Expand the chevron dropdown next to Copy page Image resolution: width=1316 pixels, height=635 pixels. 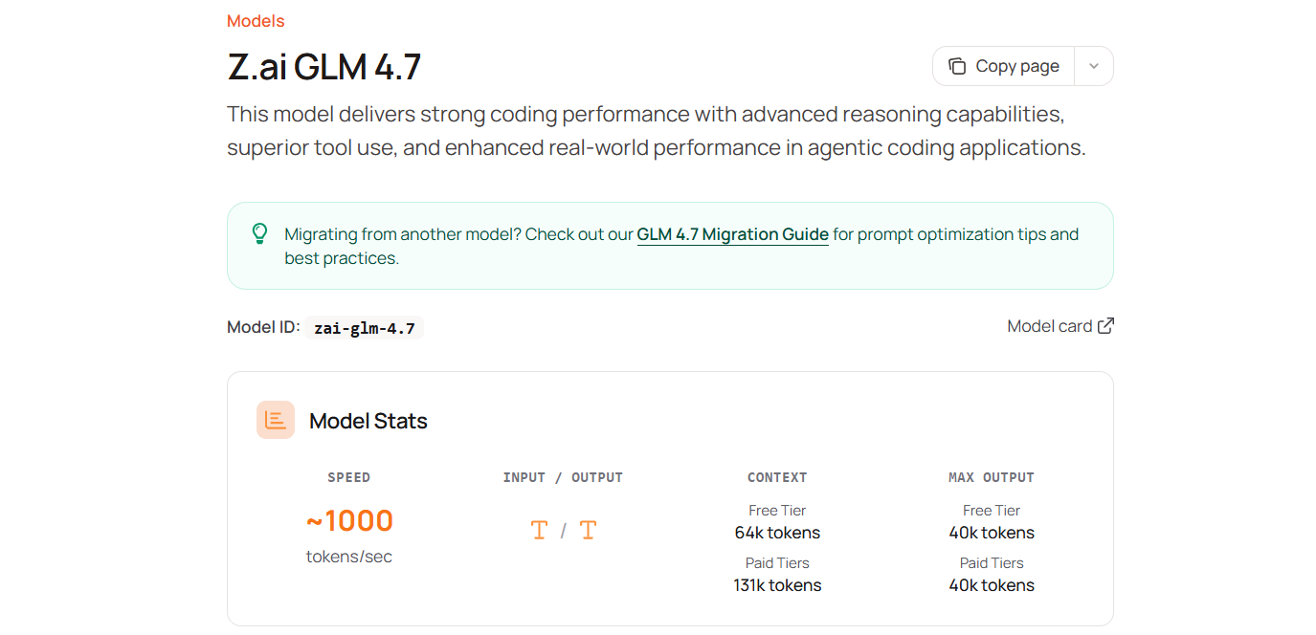[1094, 66]
